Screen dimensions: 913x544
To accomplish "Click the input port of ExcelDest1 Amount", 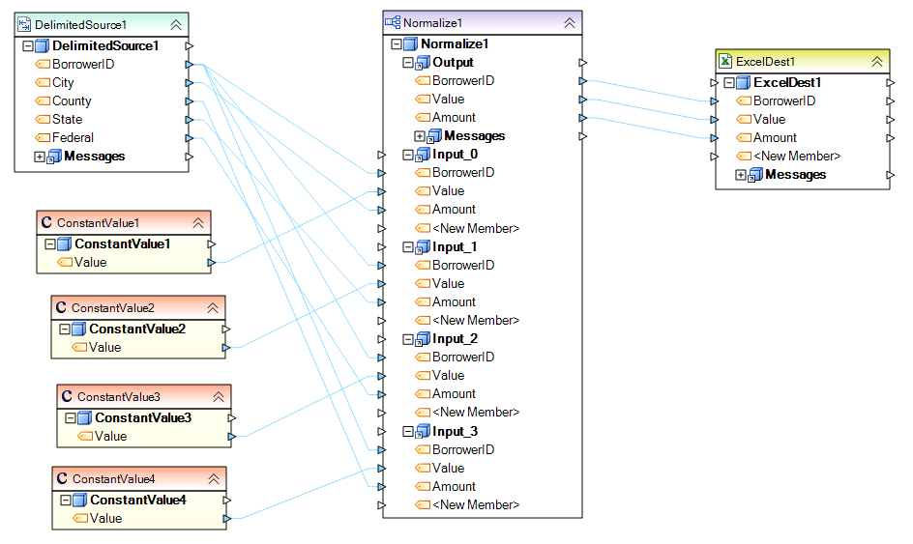I will pos(714,138).
